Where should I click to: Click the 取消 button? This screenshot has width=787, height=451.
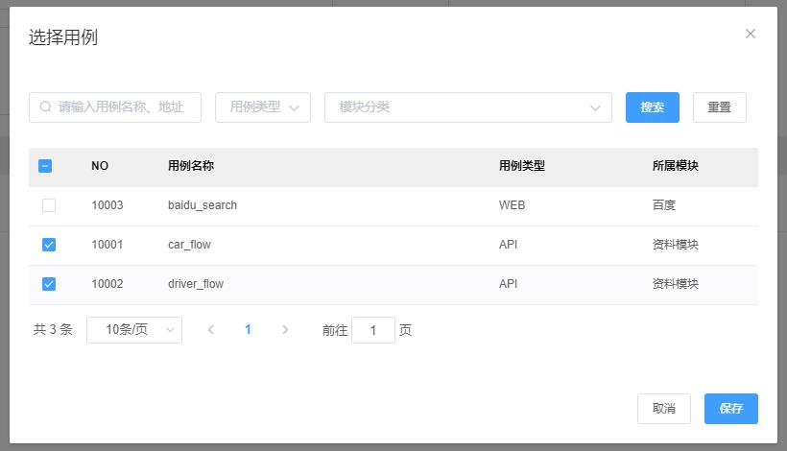[664, 409]
